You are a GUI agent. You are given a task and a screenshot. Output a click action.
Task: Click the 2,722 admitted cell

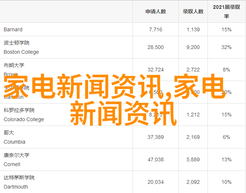(193, 70)
